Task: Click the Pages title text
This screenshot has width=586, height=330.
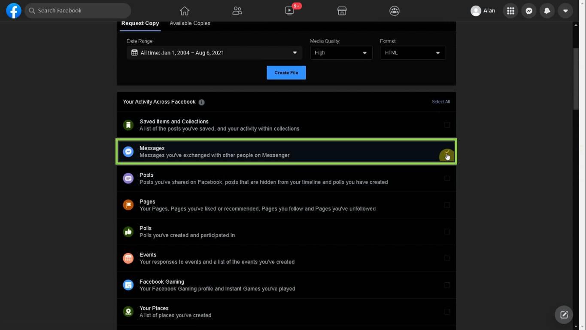Action: (x=147, y=202)
